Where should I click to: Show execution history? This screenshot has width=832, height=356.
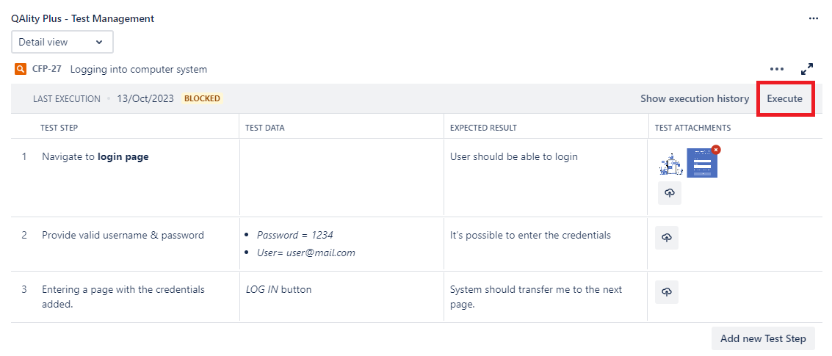[695, 98]
